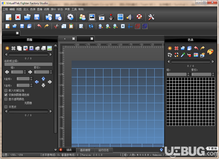The width and height of the screenshot is (219, 159).
Task: Click the lifebuoy help icon
Action: pos(139,17)
